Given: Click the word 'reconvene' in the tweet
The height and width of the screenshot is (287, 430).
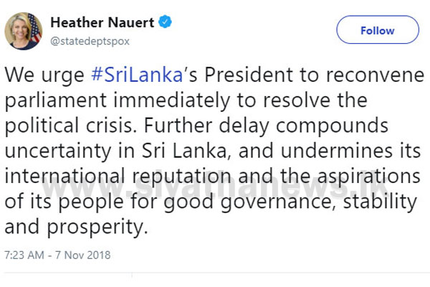Looking at the screenshot, I should (x=375, y=75).
